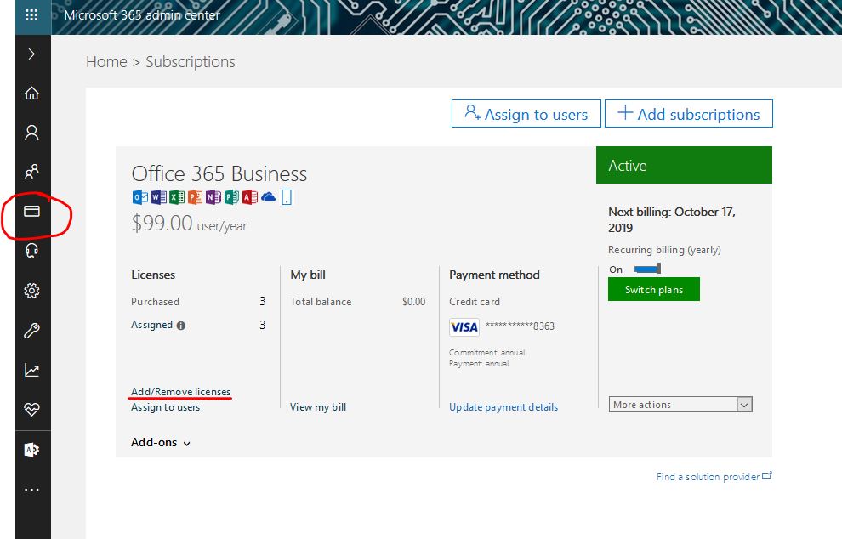Open the More actions dropdown

(680, 405)
